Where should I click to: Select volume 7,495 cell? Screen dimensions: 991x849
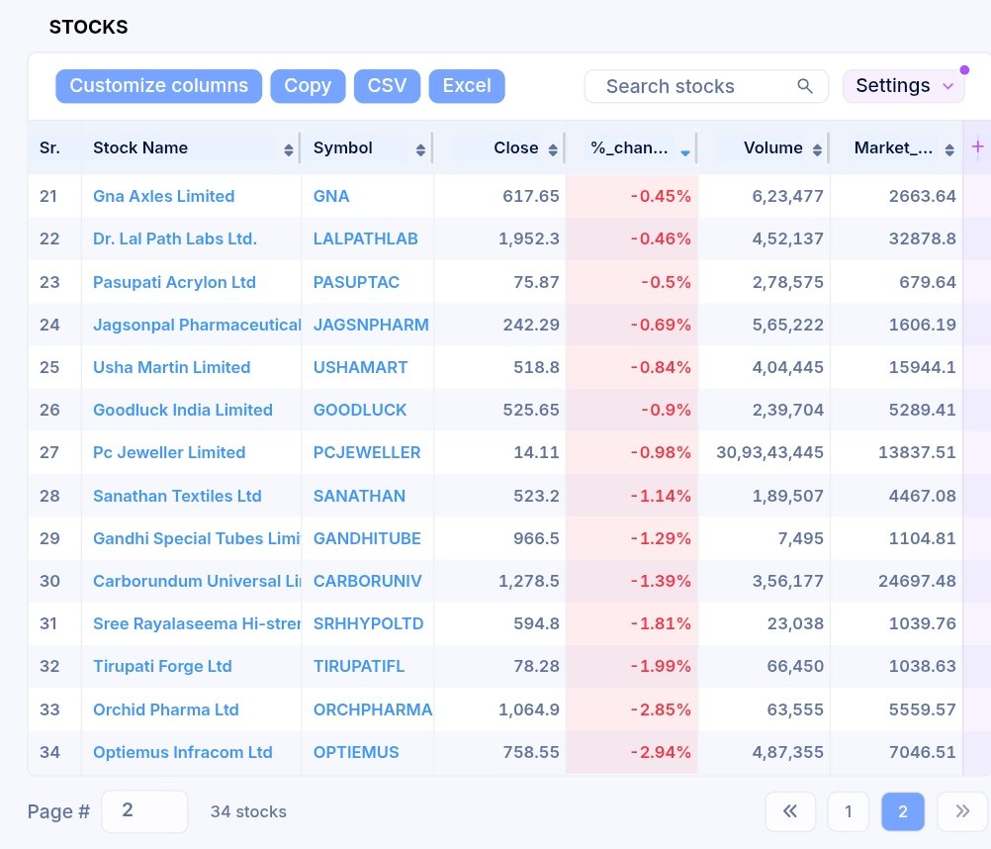pyautogui.click(x=801, y=538)
